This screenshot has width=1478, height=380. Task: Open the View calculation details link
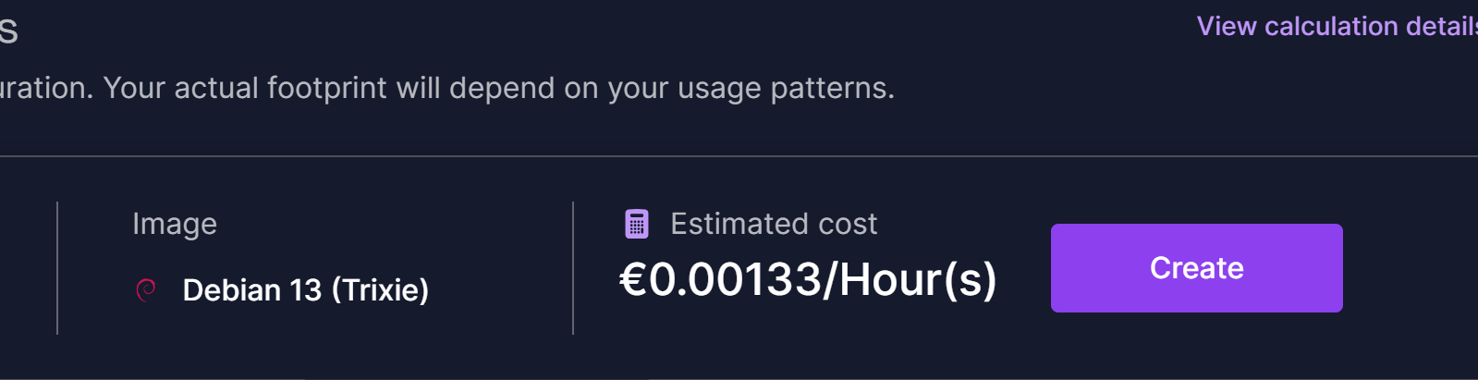[1337, 26]
